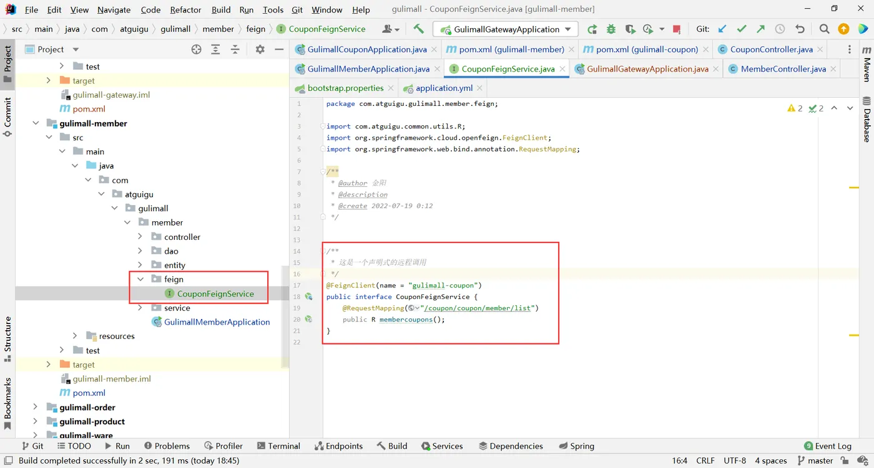The width and height of the screenshot is (874, 468).
Task: Open Git history clock icon
Action: (780, 29)
